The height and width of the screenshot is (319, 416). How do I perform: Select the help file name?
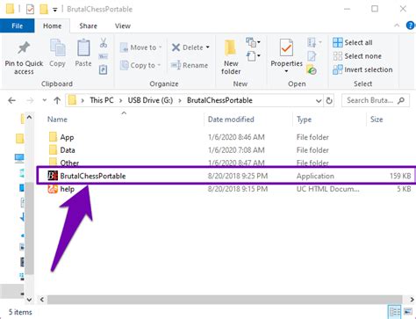tap(67, 189)
